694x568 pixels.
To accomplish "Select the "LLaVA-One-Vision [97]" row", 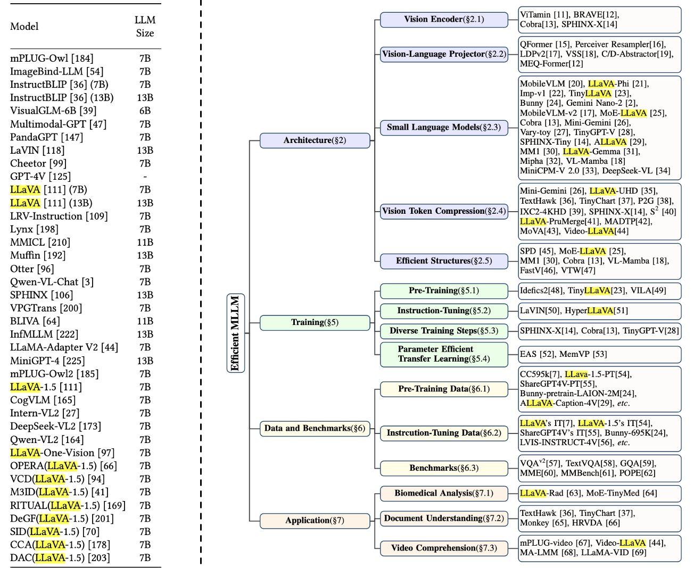I will tap(85, 453).
